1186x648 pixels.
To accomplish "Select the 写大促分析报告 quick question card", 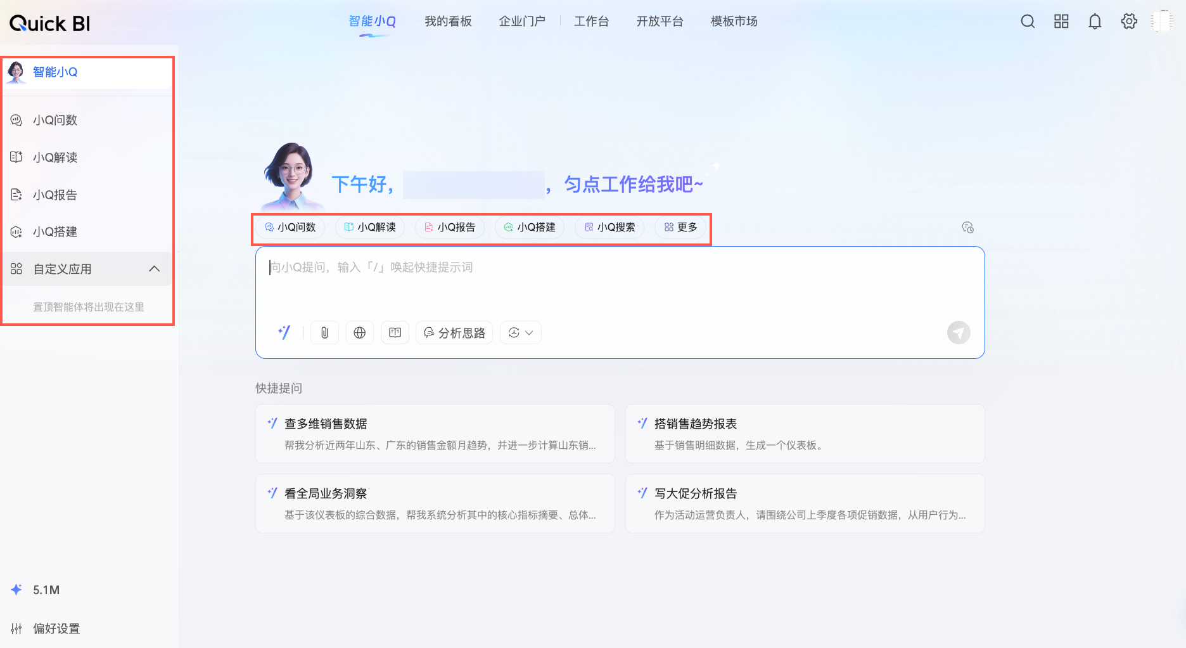I will click(805, 503).
